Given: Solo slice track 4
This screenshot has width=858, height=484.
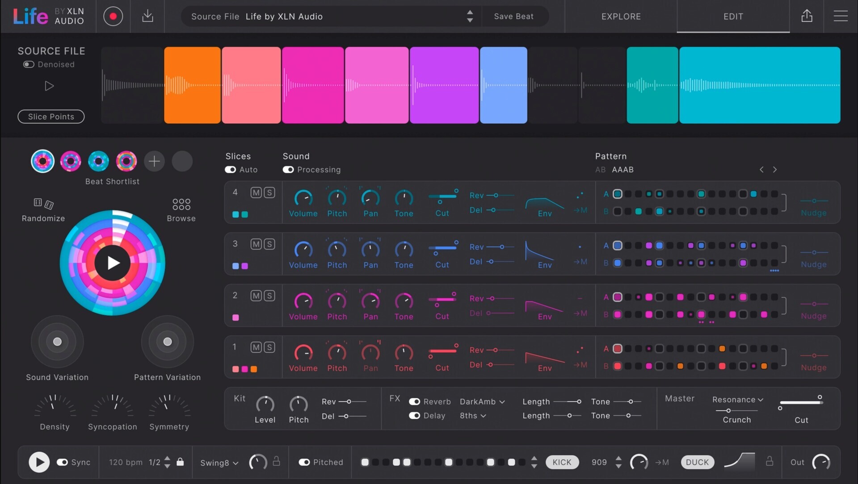Looking at the screenshot, I should click(x=269, y=192).
